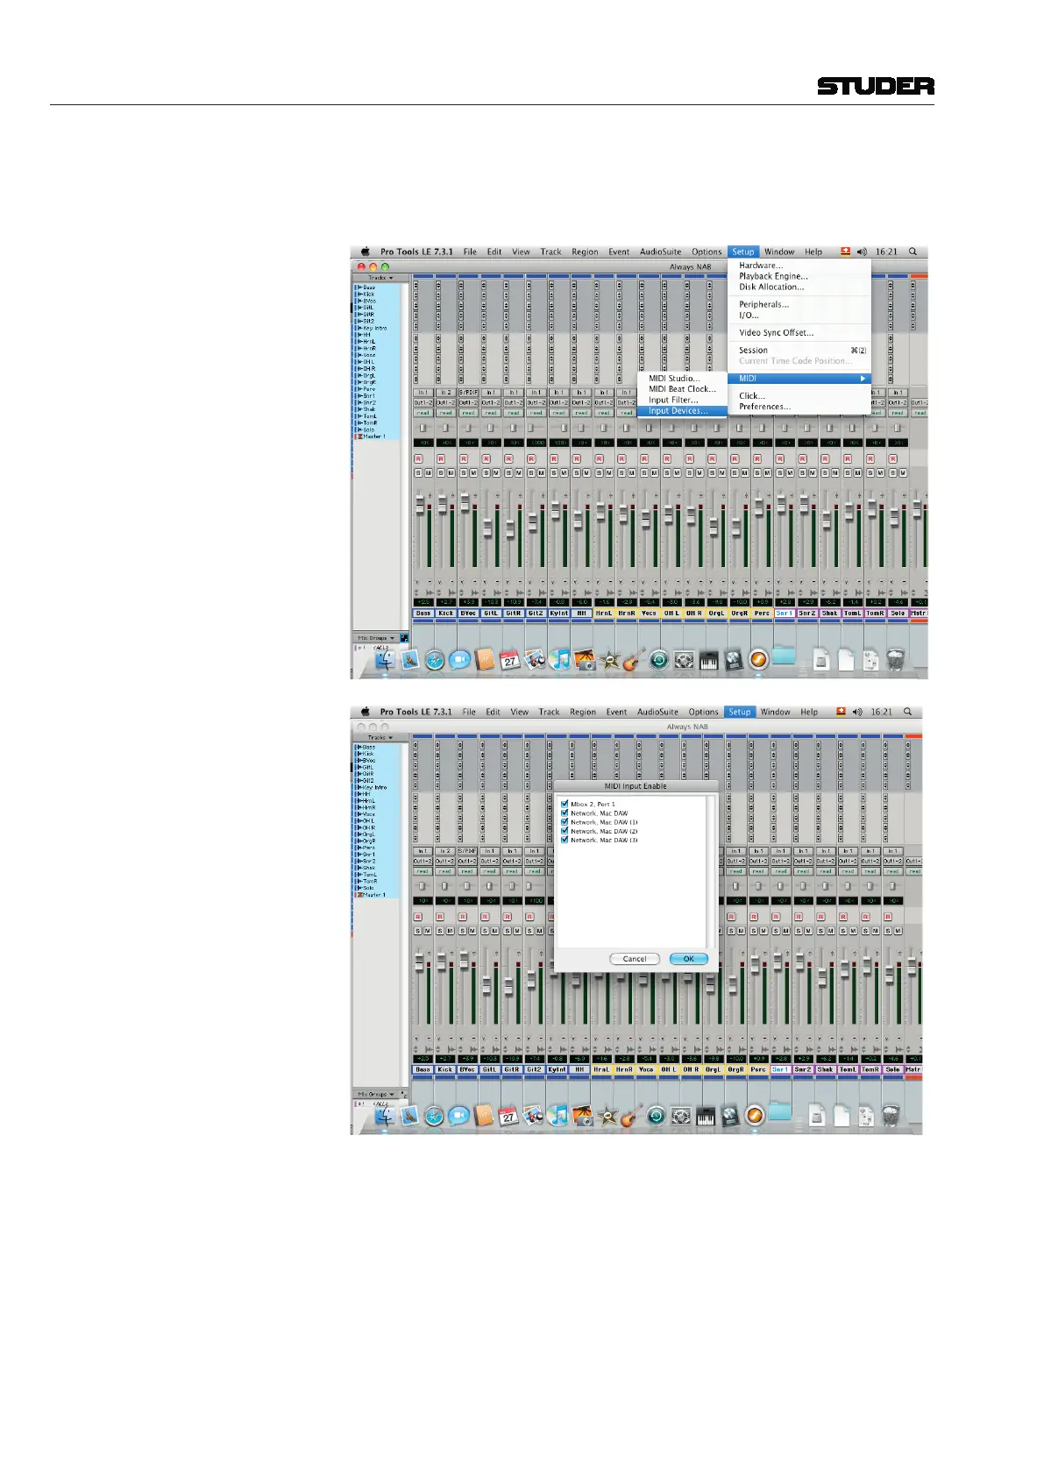This screenshot has height=1476, width=1044.
Task: Open Finder from dock in Setup-menu screenshot
Action: click(x=385, y=660)
